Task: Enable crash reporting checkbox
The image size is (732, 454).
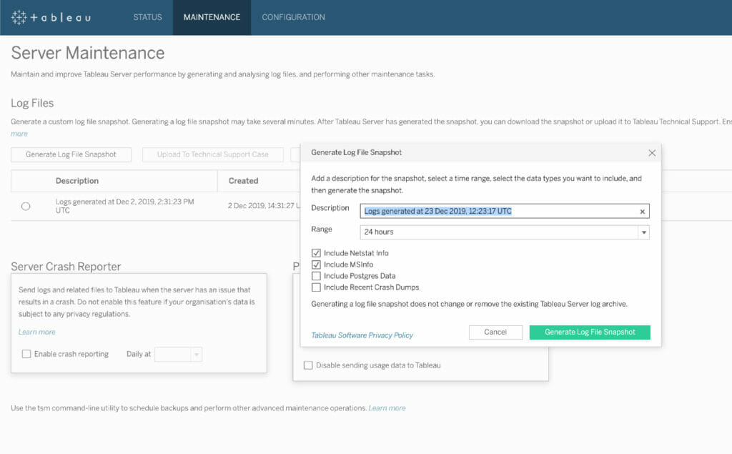Action: (26, 354)
